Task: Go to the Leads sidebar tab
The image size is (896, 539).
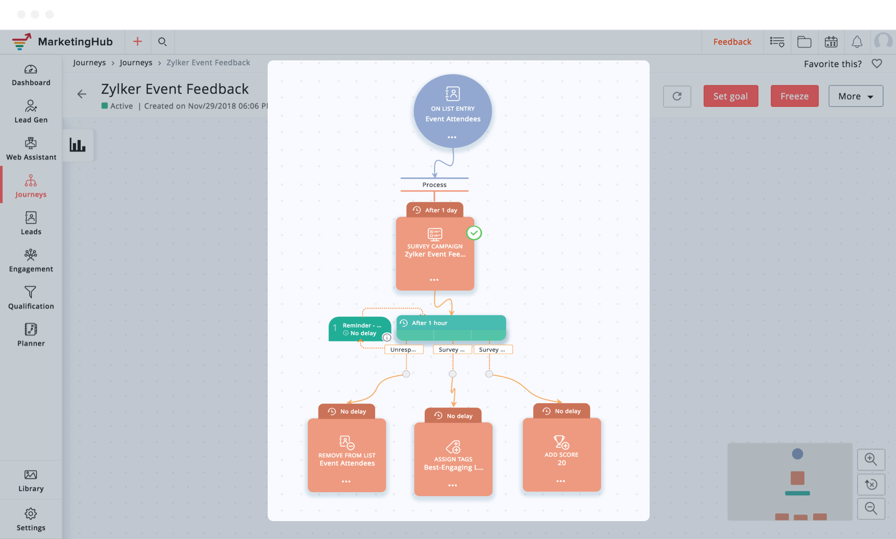Action: coord(31,224)
